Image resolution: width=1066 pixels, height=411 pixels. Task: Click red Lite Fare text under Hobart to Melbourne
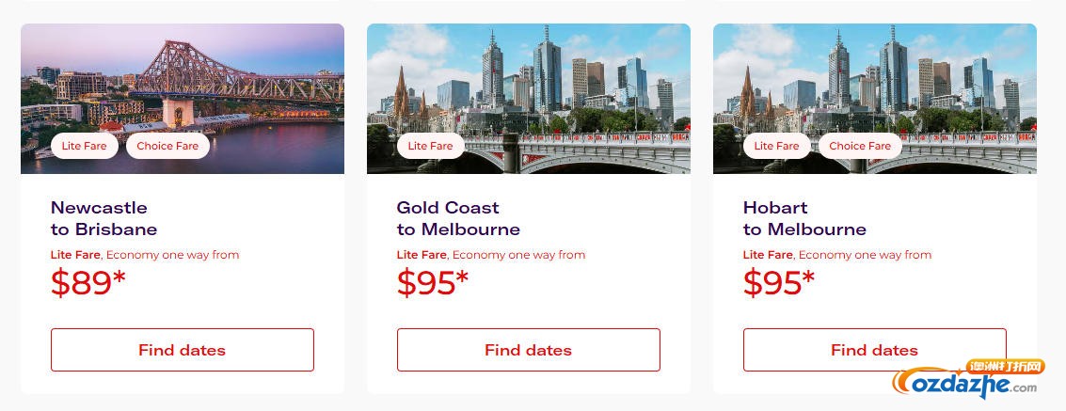(x=768, y=255)
